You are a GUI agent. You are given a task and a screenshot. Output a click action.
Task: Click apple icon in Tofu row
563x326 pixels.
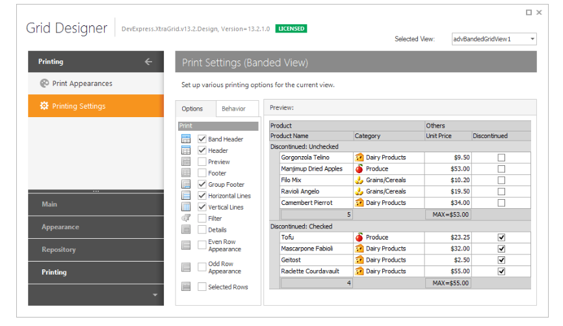pyautogui.click(x=359, y=238)
